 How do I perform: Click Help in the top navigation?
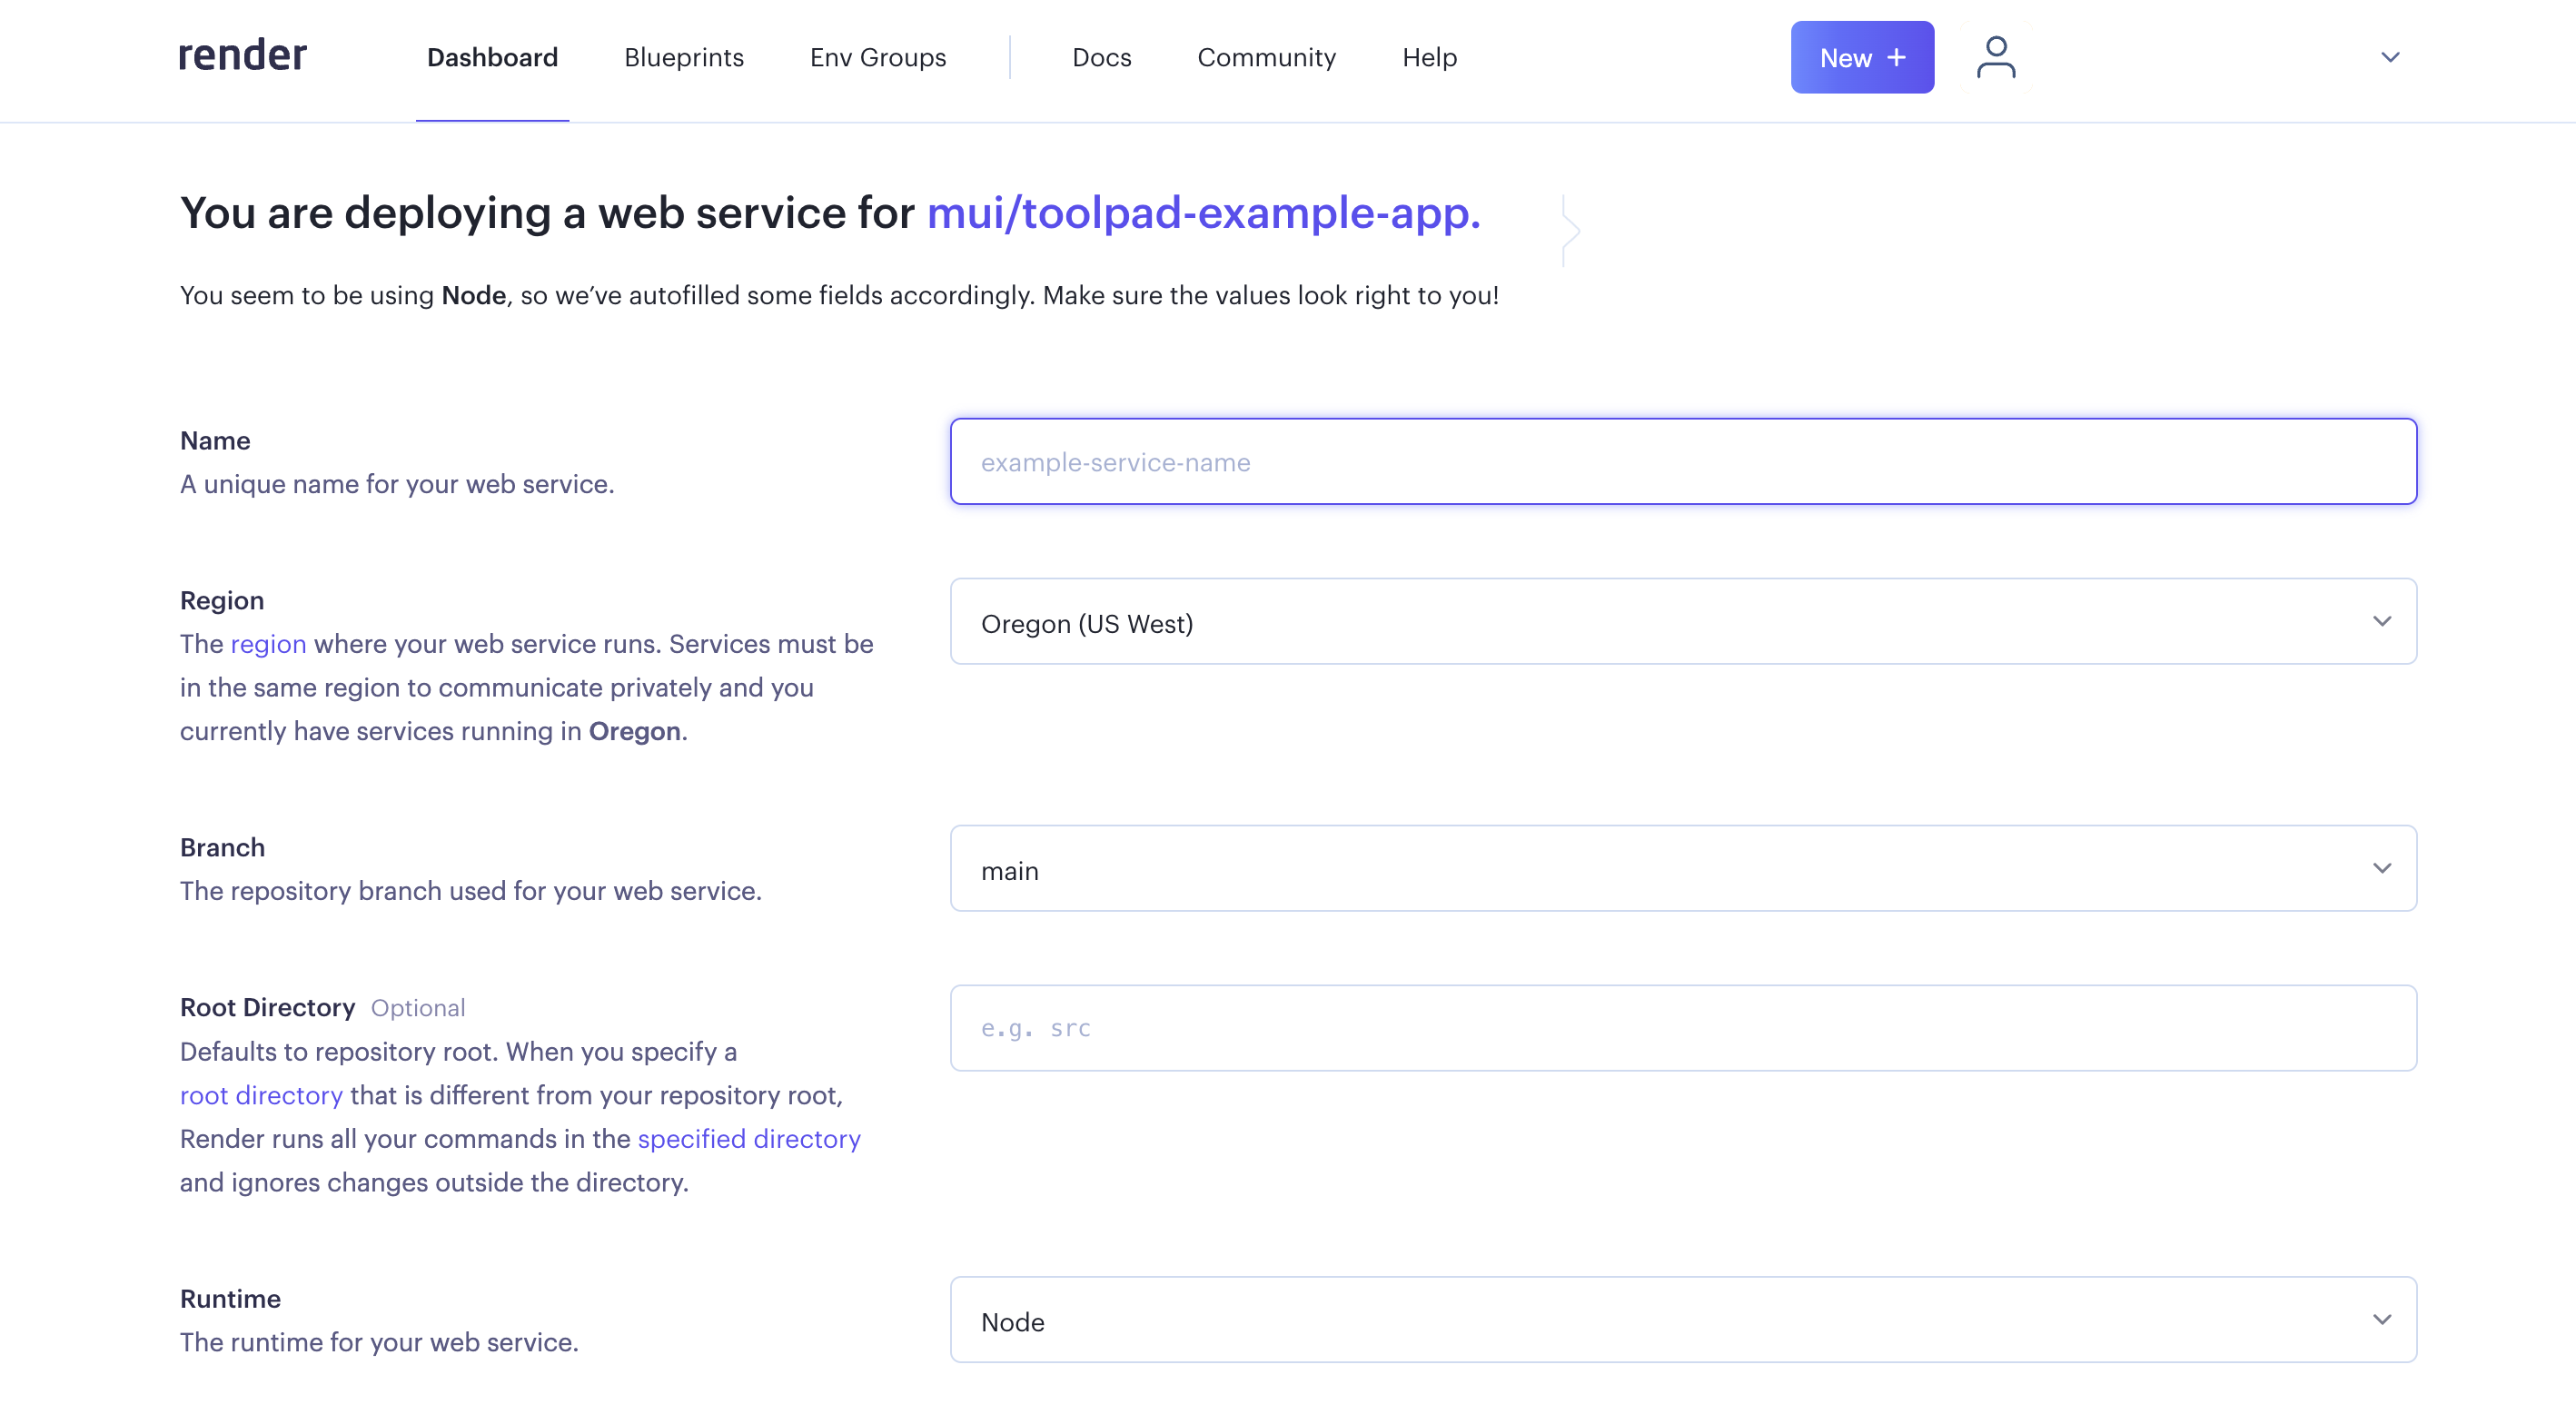point(1428,57)
